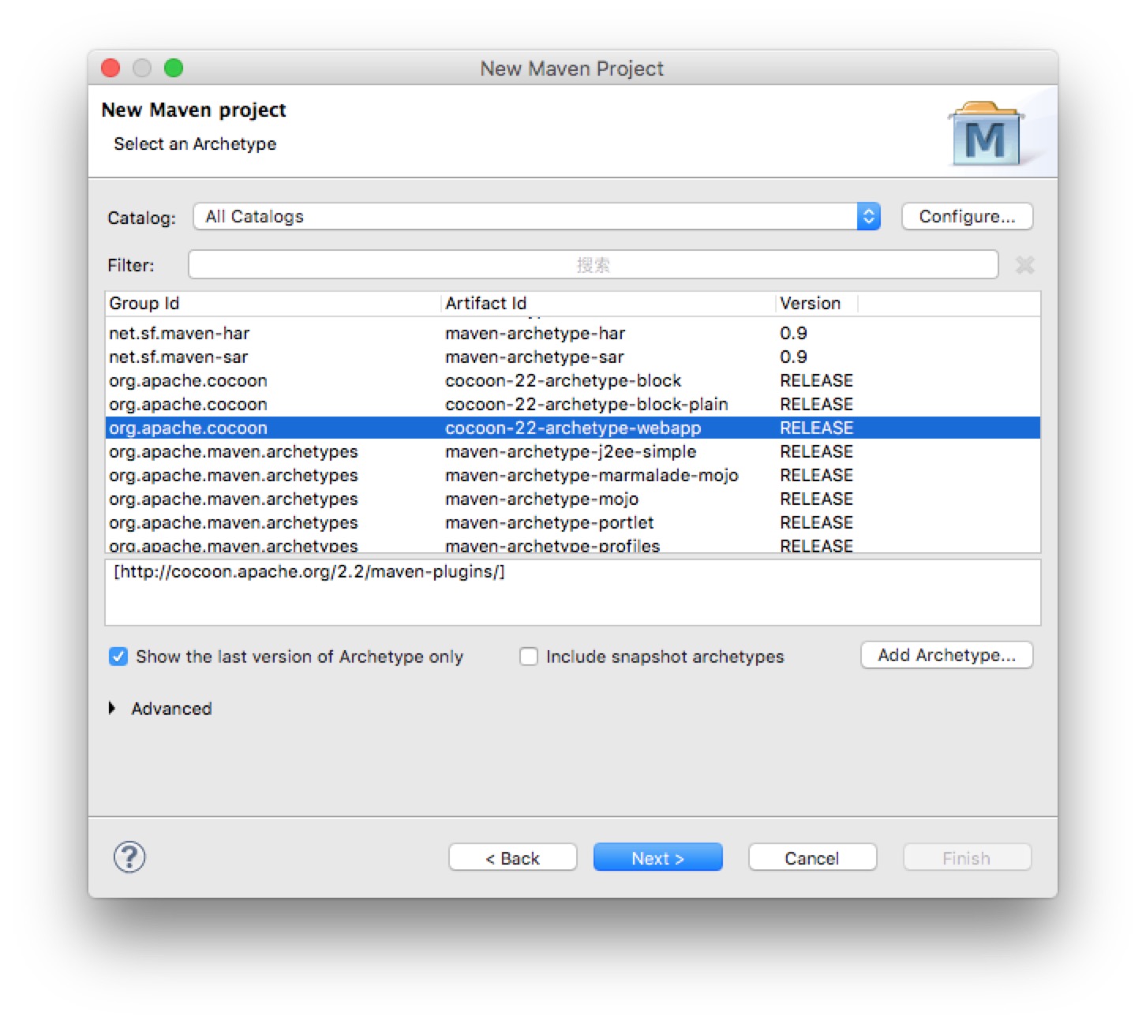The image size is (1146, 1024).
Task: Click the Add Archetype... button
Action: (x=946, y=655)
